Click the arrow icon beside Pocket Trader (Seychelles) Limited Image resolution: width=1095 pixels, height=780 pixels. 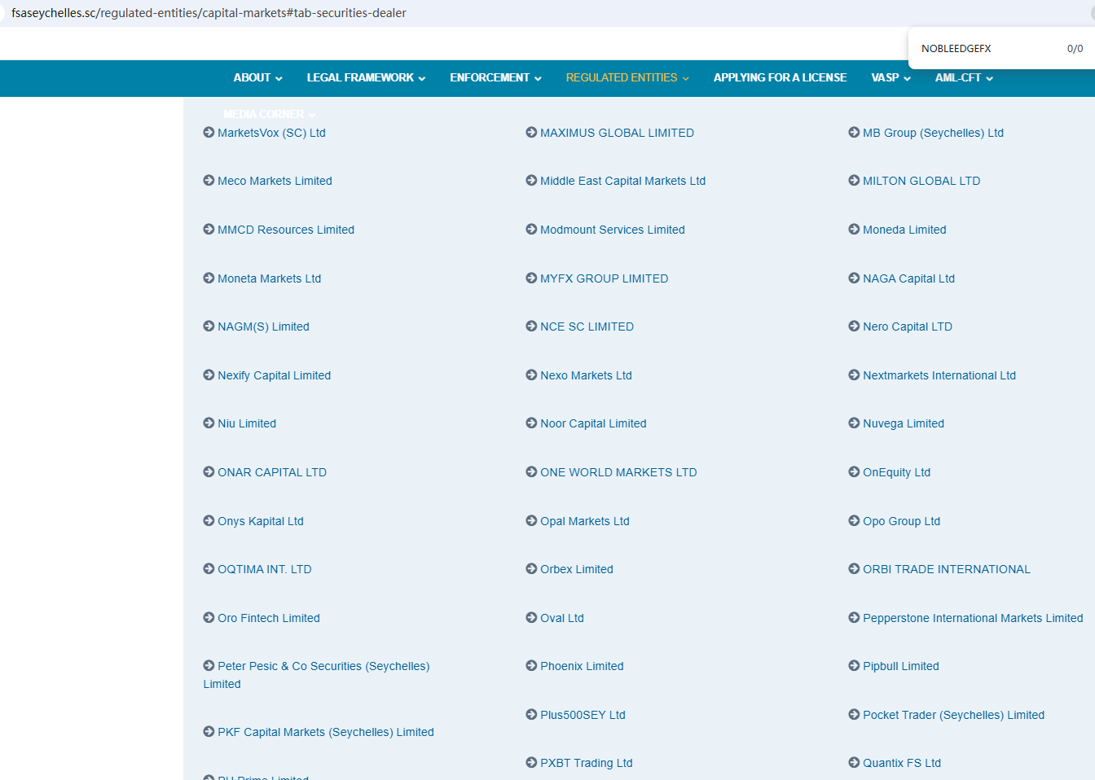pyautogui.click(x=854, y=714)
